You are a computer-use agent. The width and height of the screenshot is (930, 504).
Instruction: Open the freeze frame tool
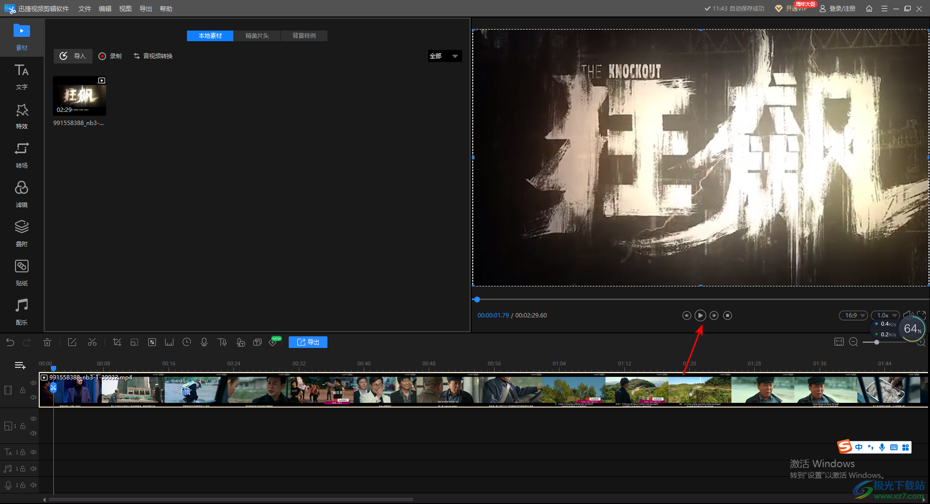(169, 342)
